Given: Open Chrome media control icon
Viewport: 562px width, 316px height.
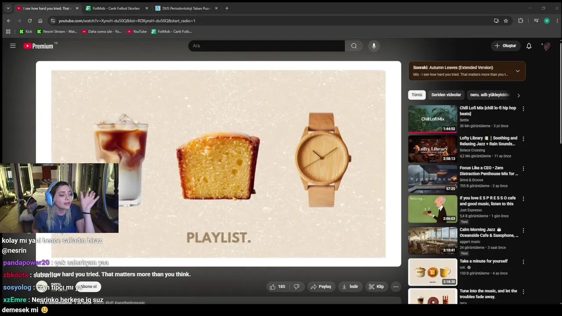Looking at the screenshot, I should (x=536, y=21).
